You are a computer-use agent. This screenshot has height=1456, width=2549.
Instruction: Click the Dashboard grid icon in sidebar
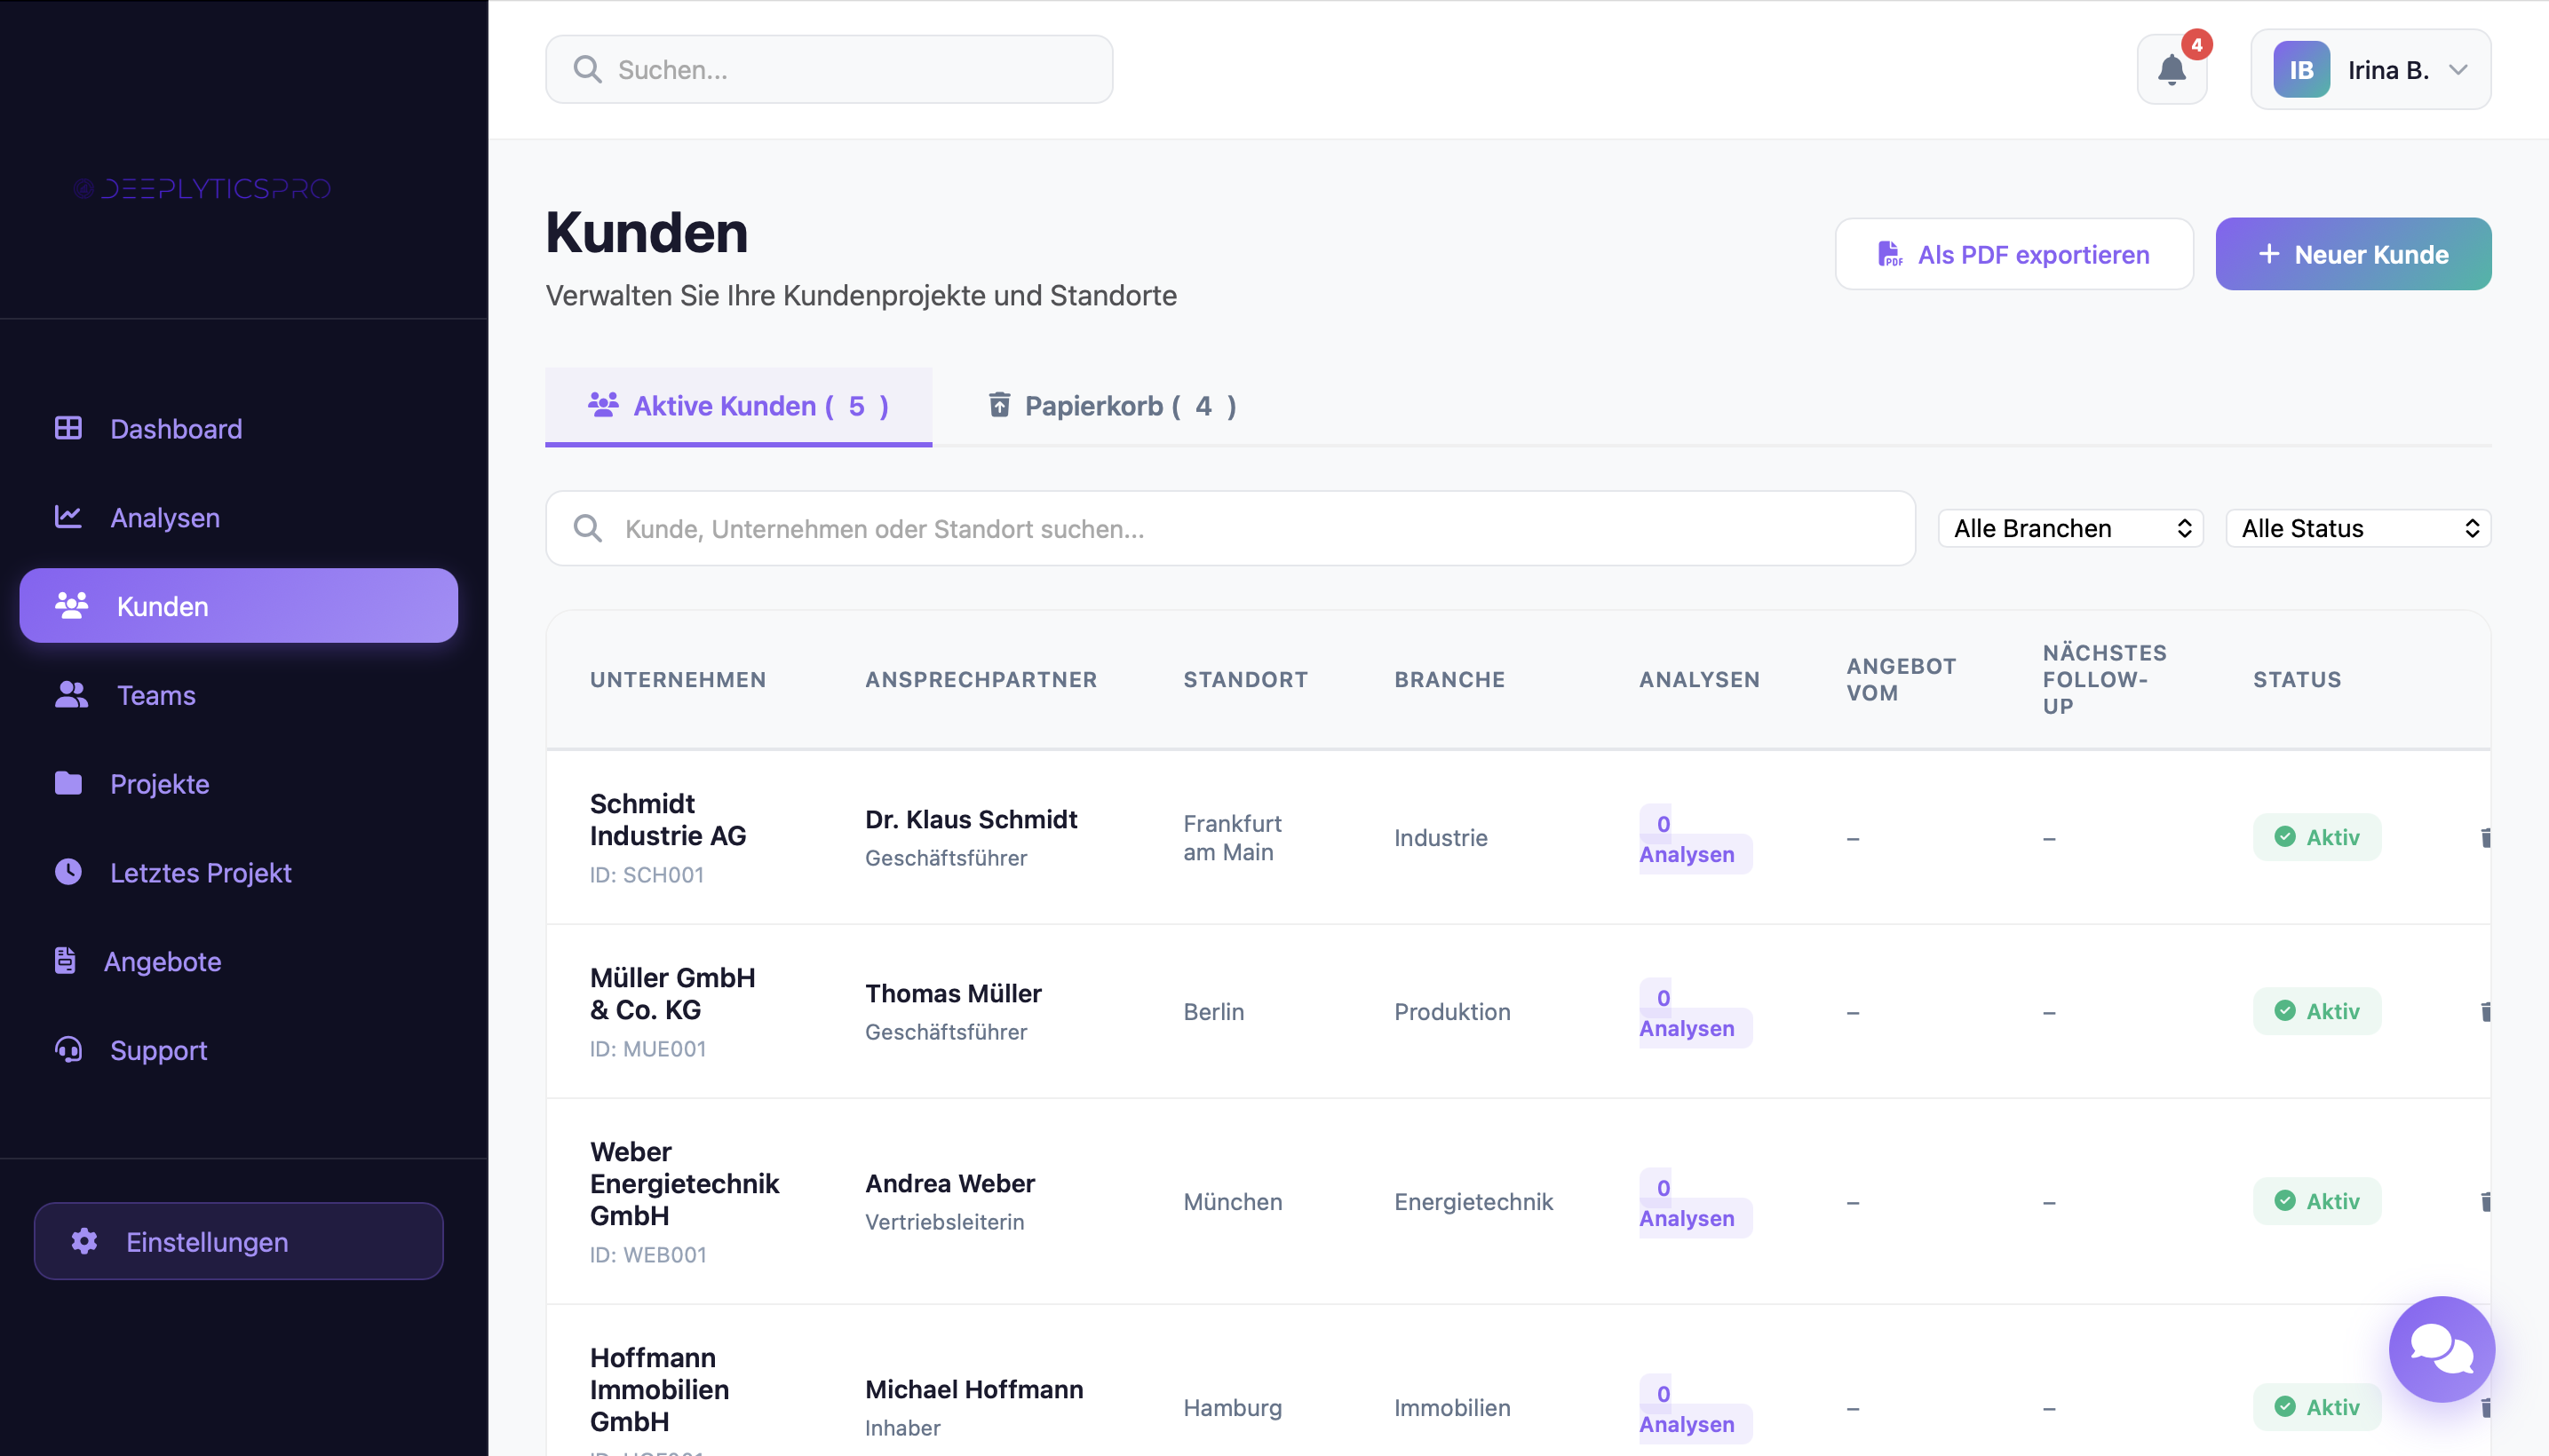coord(68,428)
